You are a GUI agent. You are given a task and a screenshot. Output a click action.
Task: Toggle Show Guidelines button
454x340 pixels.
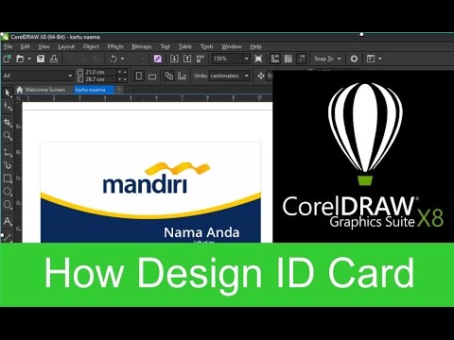[302, 59]
